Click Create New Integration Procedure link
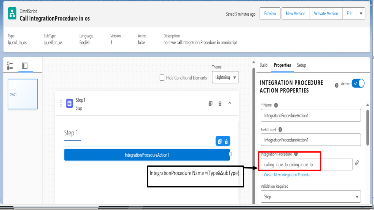Screen dimensions: 374x210 (286, 175)
